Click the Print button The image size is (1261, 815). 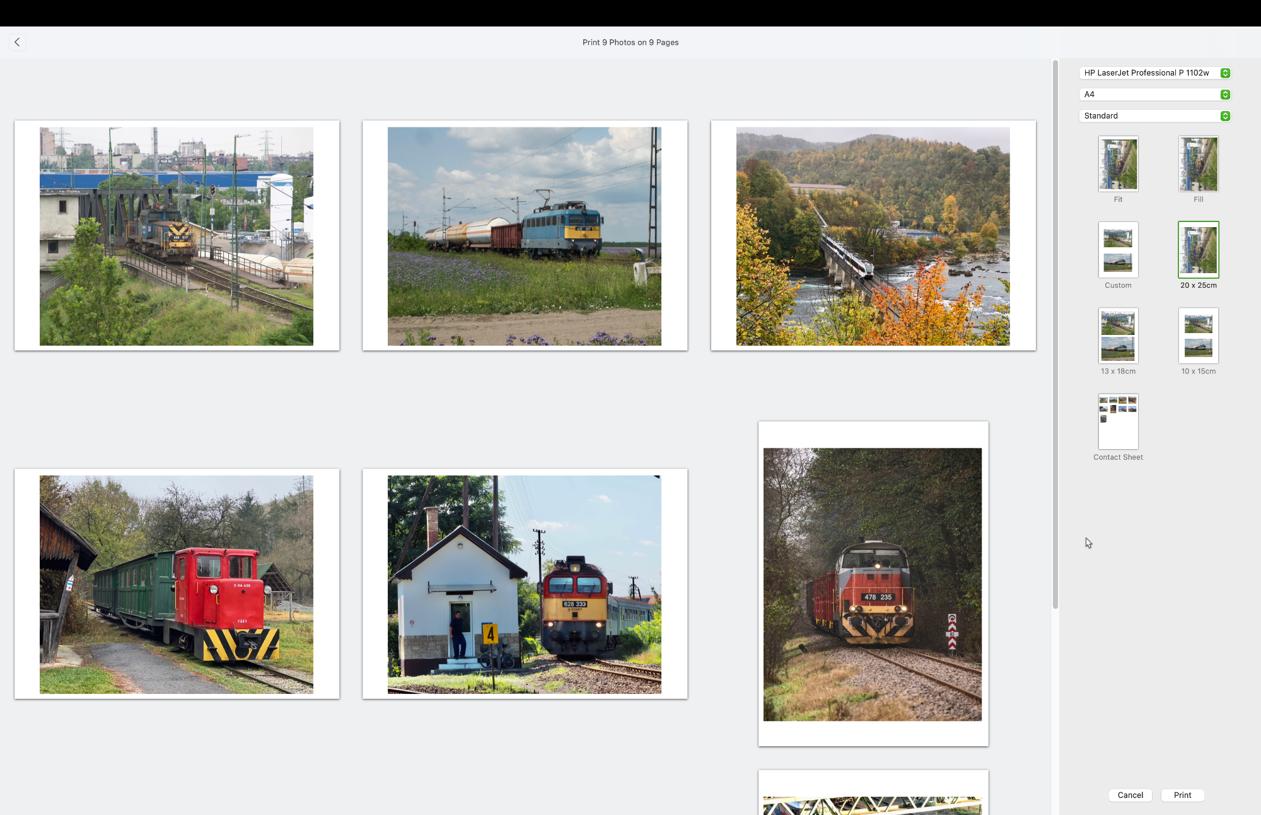pos(1182,795)
